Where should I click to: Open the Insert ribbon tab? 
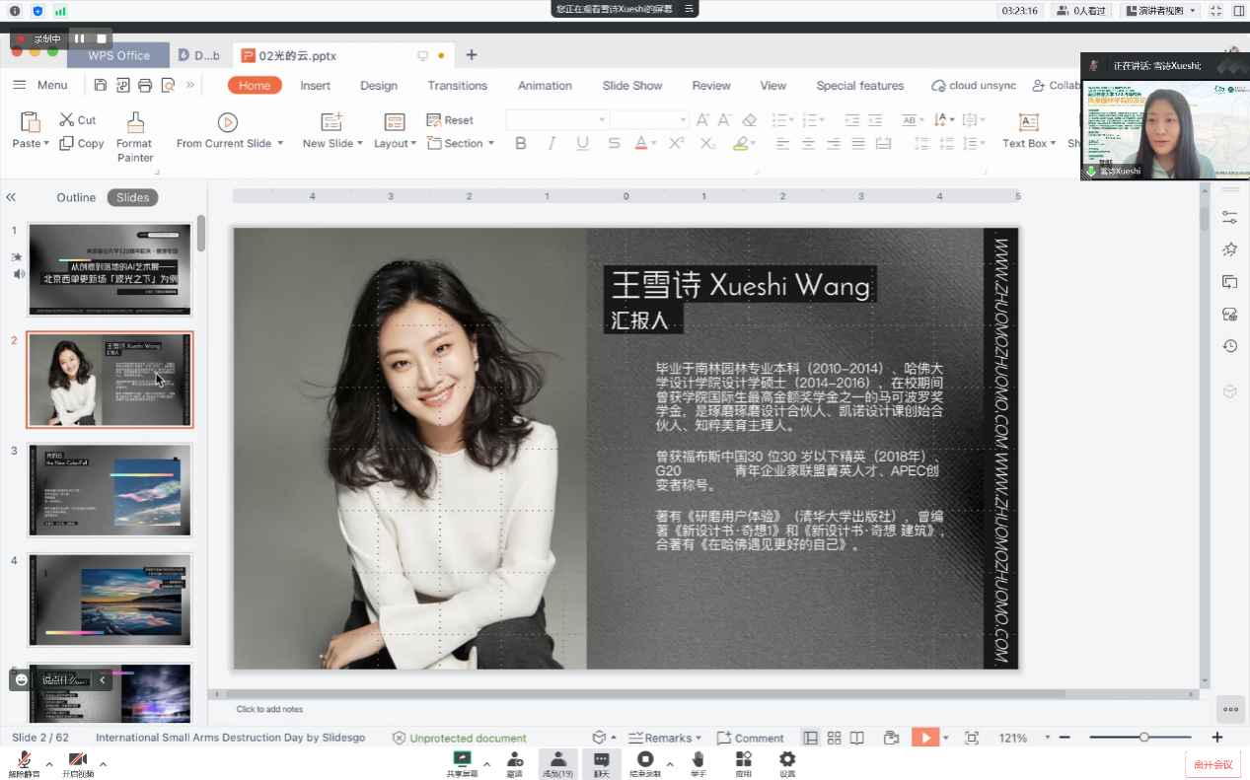316,86
